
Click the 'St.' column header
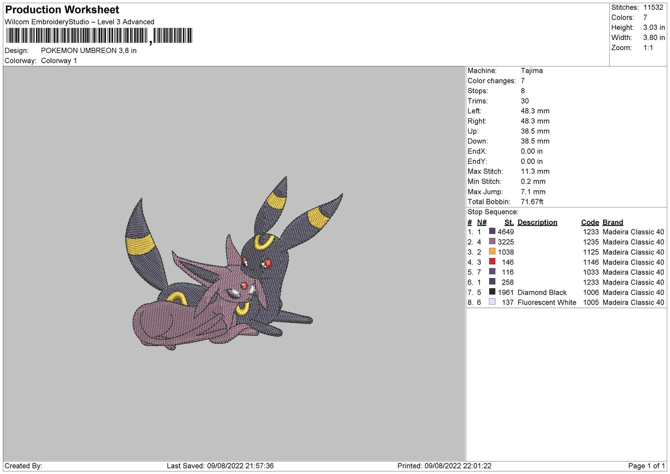tap(509, 222)
